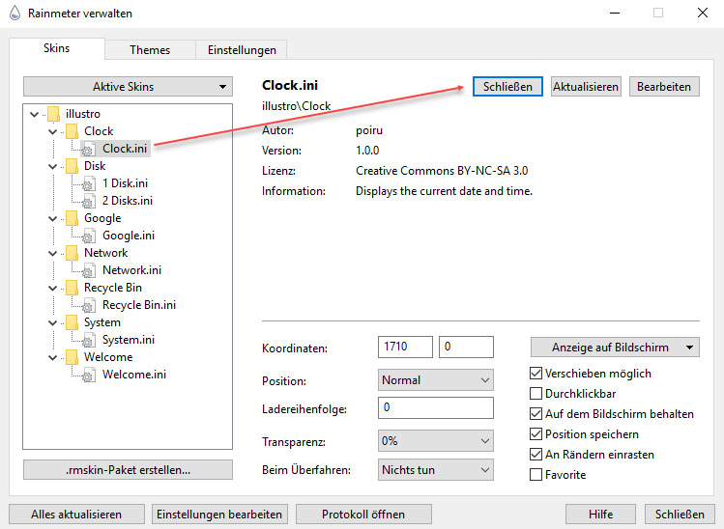The width and height of the screenshot is (724, 529).
Task: Open the Beim Überfahren dropdown
Action: pos(435,470)
